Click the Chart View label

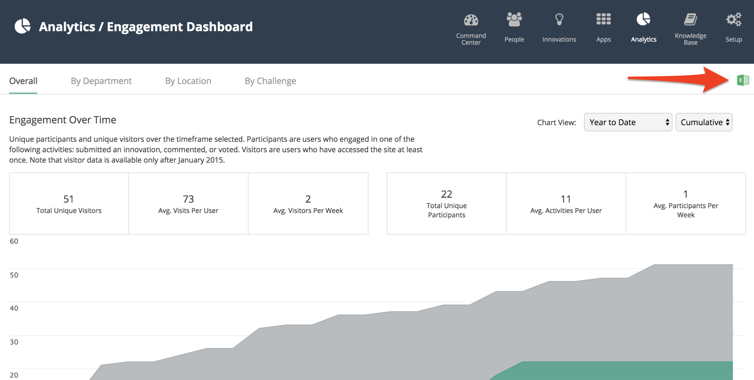(x=557, y=122)
